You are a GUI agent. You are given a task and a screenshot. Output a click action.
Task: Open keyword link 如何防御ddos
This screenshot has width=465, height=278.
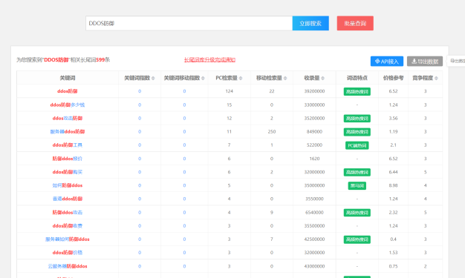click(x=68, y=185)
